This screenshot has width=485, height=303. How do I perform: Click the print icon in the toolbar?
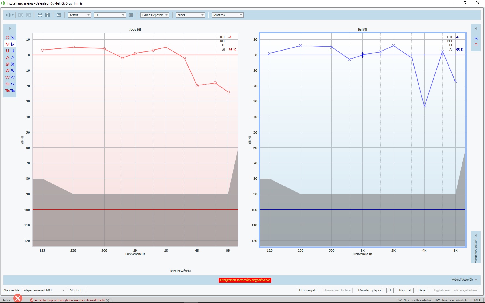tap(40, 15)
